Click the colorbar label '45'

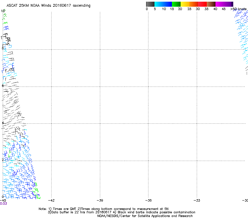tap(224, 9)
